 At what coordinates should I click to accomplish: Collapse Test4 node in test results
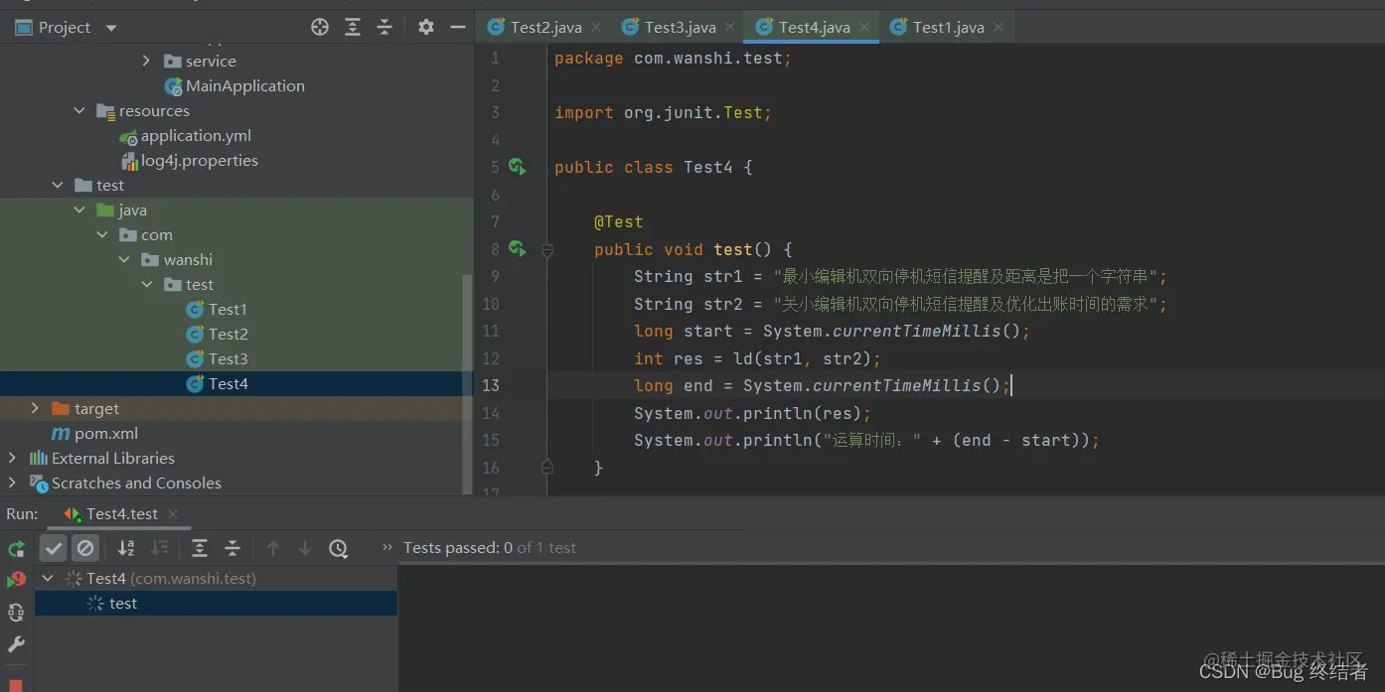tap(47, 578)
